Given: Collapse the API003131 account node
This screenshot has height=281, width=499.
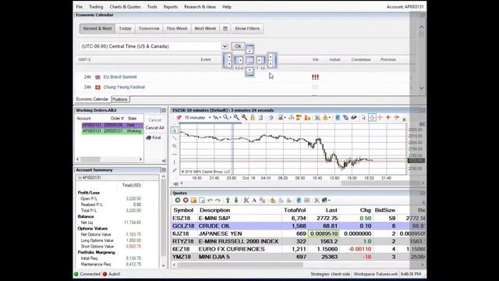Looking at the screenshot, I should click(80, 177).
